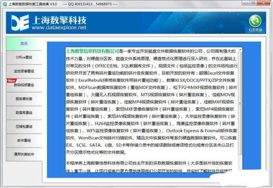Screen dimensions: 273x188
Task: Click the text panel vertical scrollbar thumb
Action: pyautogui.click(x=240, y=103)
